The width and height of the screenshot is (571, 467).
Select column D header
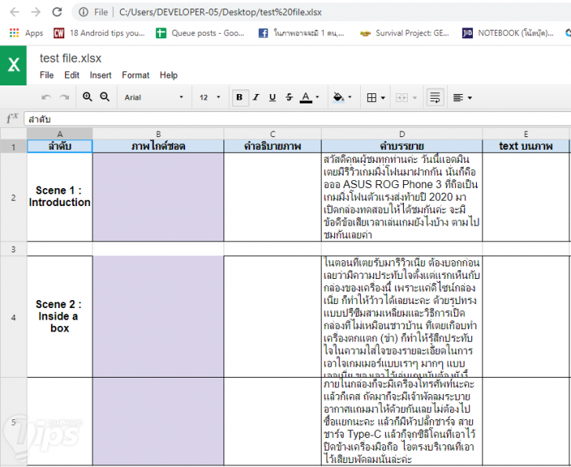coord(402,134)
